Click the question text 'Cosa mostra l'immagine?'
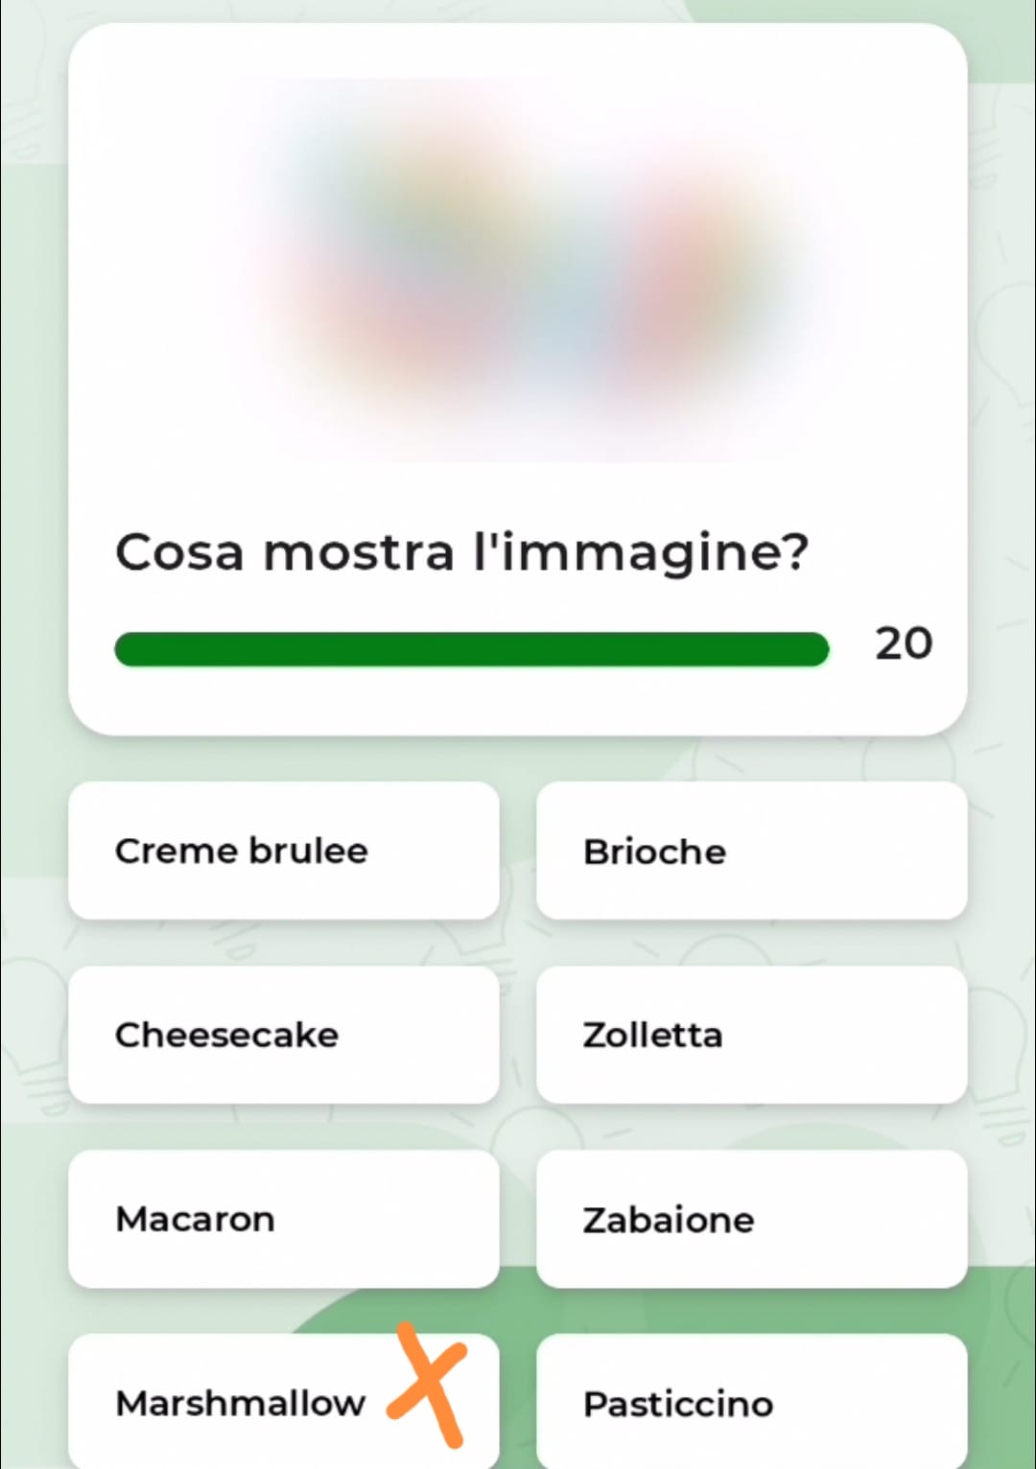This screenshot has width=1036, height=1469. pos(461,552)
